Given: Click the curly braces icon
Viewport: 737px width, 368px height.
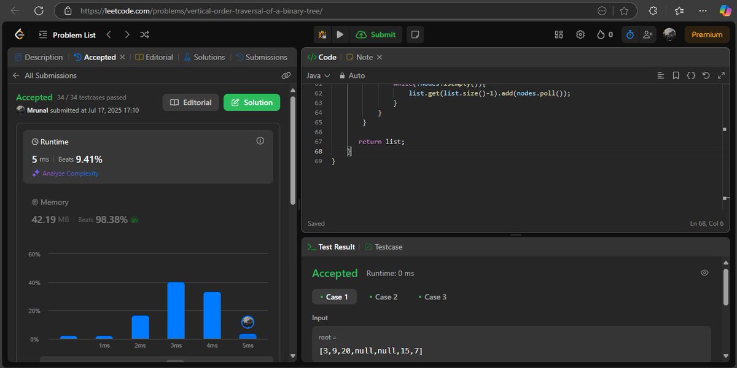Looking at the screenshot, I should [691, 75].
